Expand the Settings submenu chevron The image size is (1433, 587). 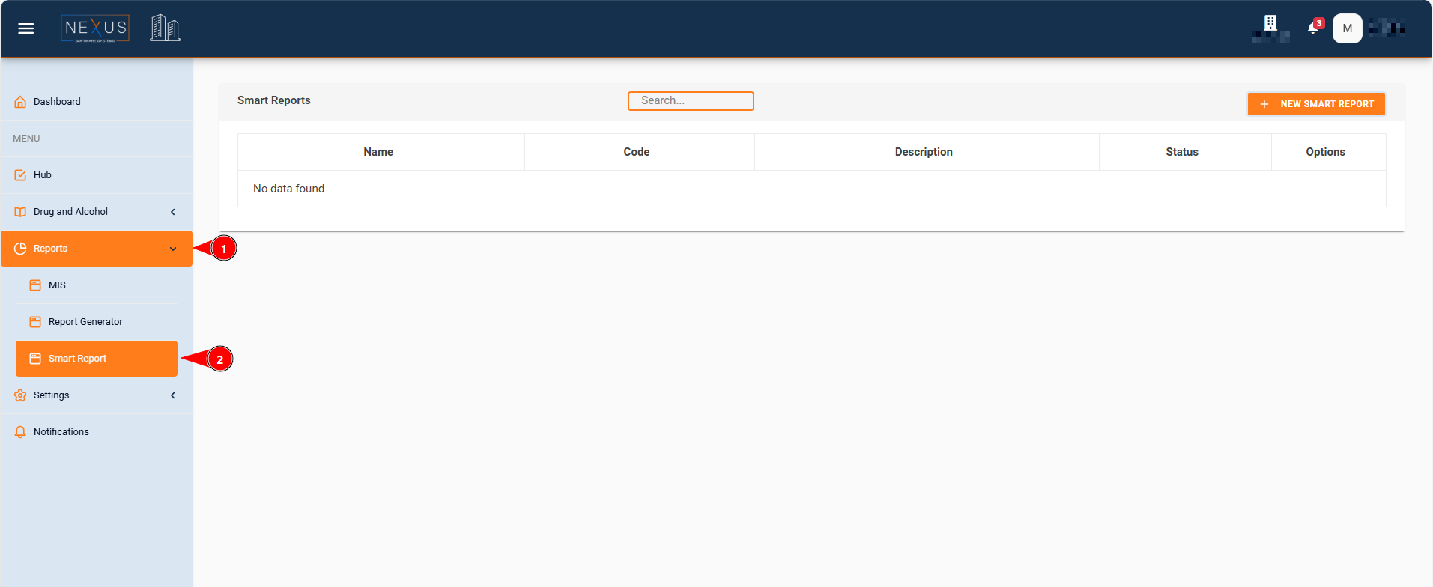tap(173, 395)
